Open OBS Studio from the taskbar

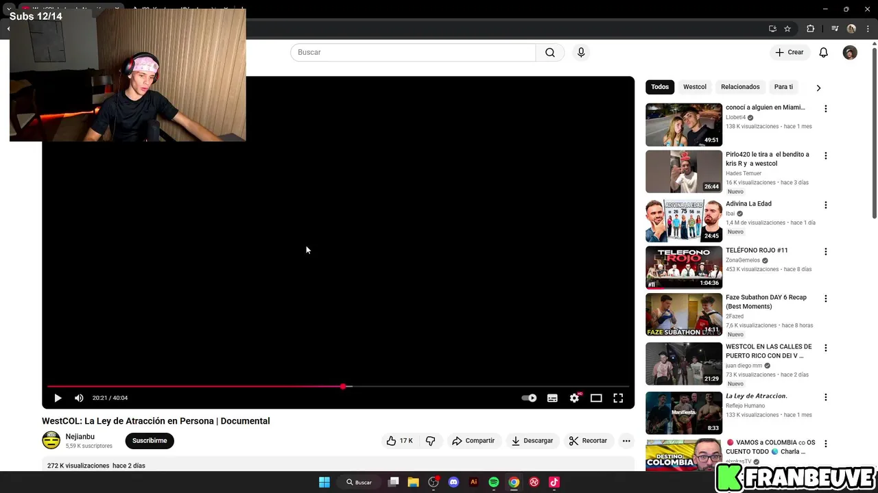pos(434,482)
